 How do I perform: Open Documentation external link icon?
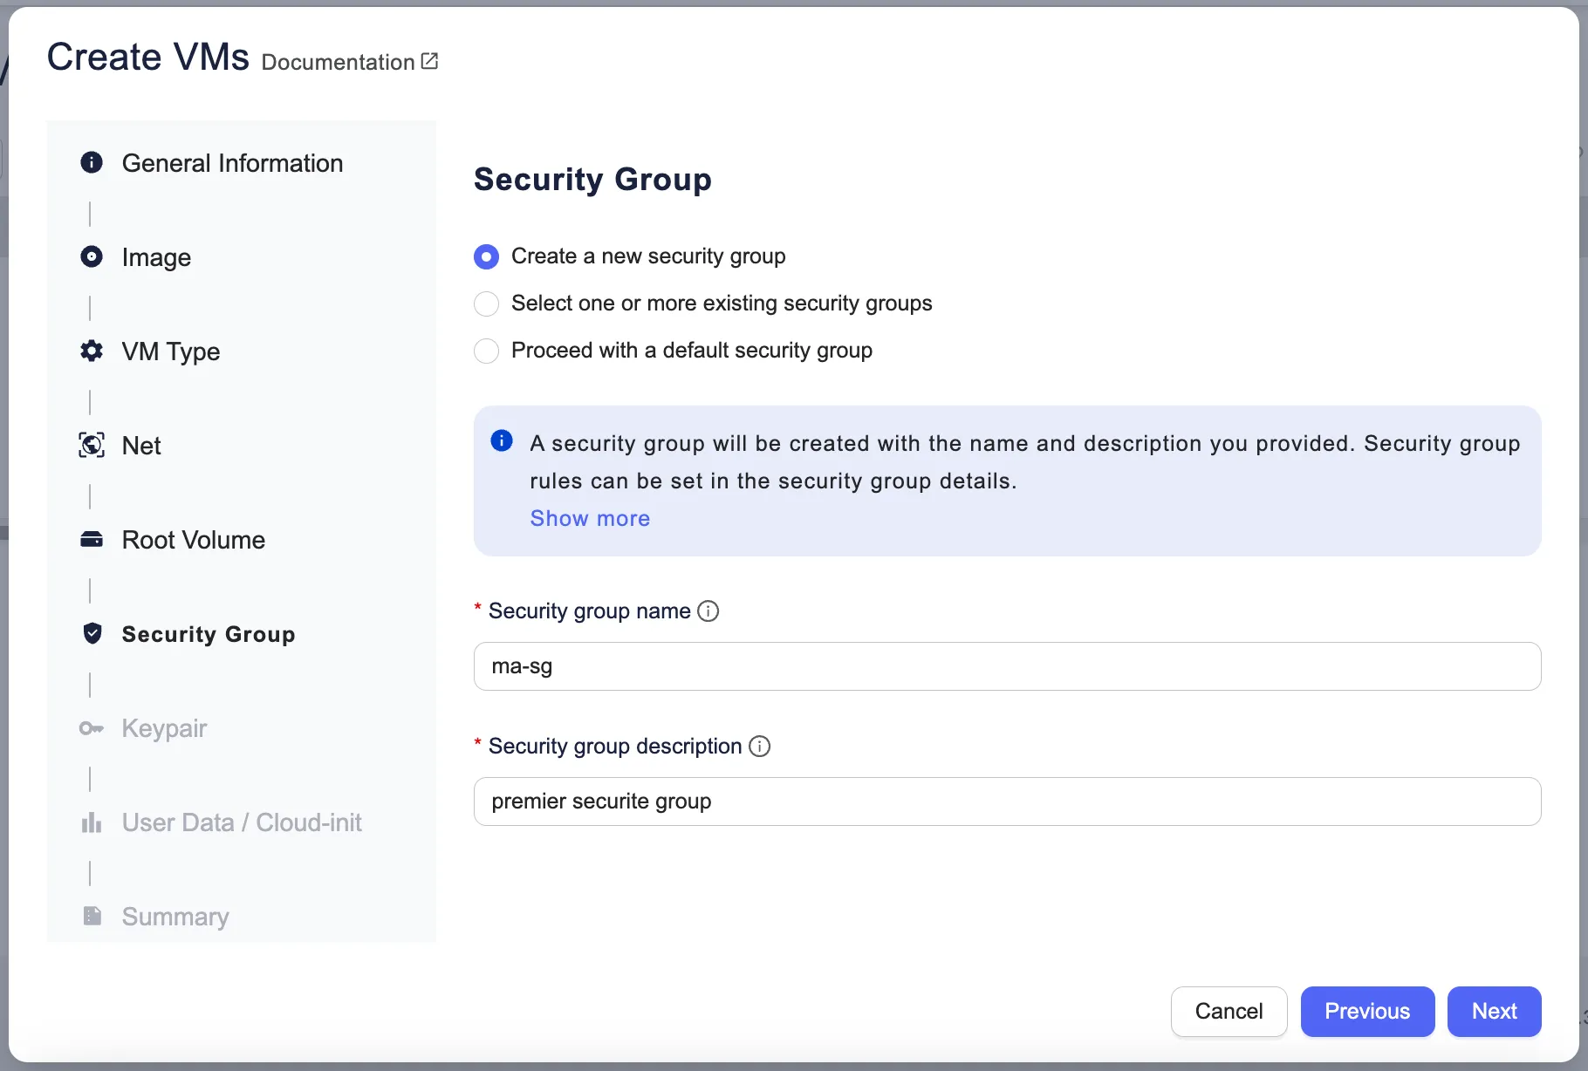coord(429,61)
